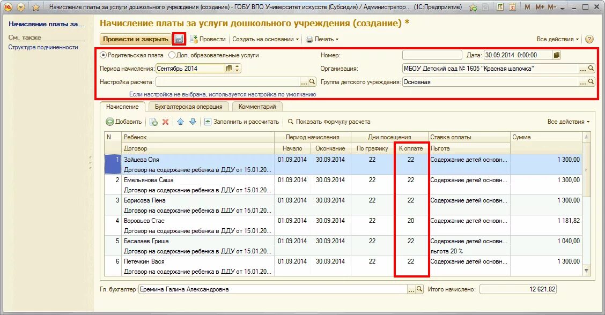This screenshot has width=605, height=315.
Task: Click the ellipsis select button for Организация
Action: pyautogui.click(x=582, y=69)
